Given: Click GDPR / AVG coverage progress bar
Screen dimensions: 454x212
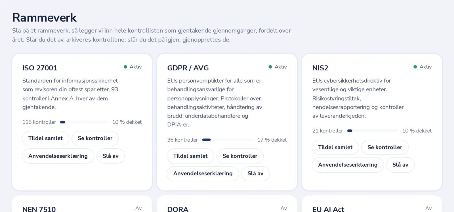Looking at the screenshot, I should click(228, 140).
